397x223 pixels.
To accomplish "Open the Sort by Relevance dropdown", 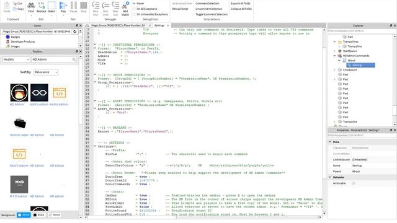I will (46, 72).
